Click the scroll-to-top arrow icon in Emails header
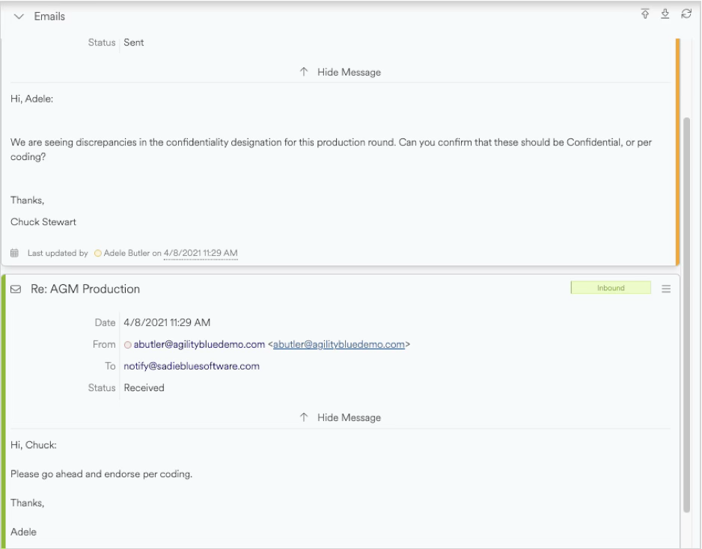The width and height of the screenshot is (702, 549). click(x=644, y=14)
